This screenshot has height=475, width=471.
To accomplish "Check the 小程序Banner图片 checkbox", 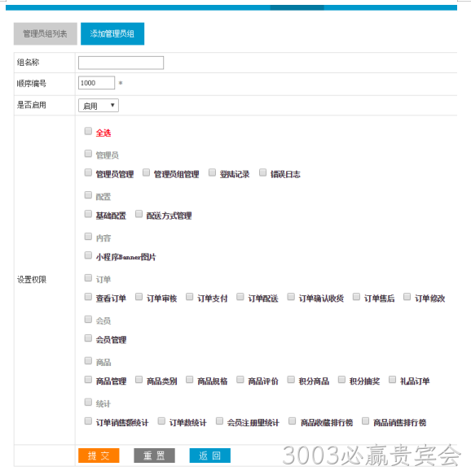I will click(x=88, y=255).
